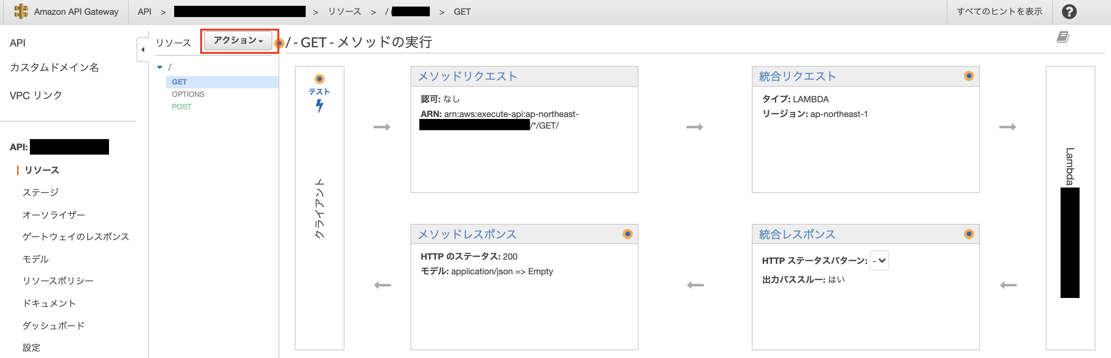
Task: Click 出力パススルー: はい text
Action: coord(803,280)
